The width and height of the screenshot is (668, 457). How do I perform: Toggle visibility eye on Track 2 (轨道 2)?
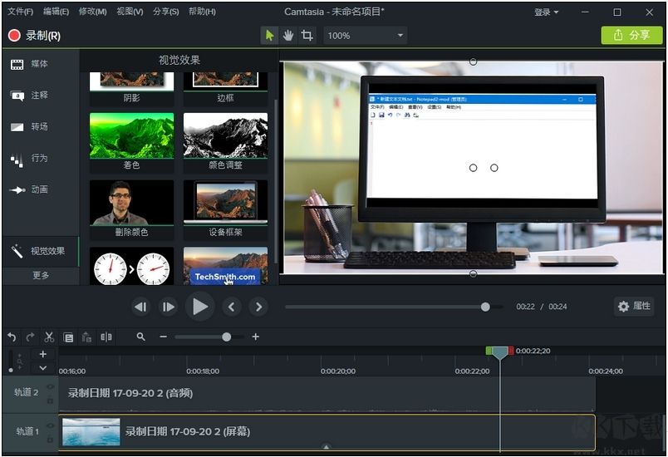click(50, 387)
